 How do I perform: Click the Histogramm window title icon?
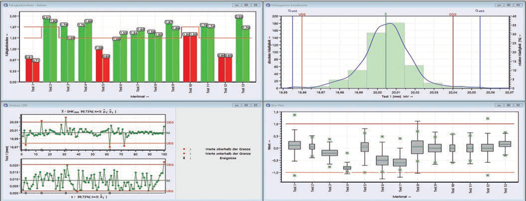tap(267, 6)
